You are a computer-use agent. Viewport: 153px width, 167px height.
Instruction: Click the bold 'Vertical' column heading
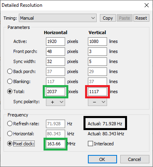tap(97, 33)
